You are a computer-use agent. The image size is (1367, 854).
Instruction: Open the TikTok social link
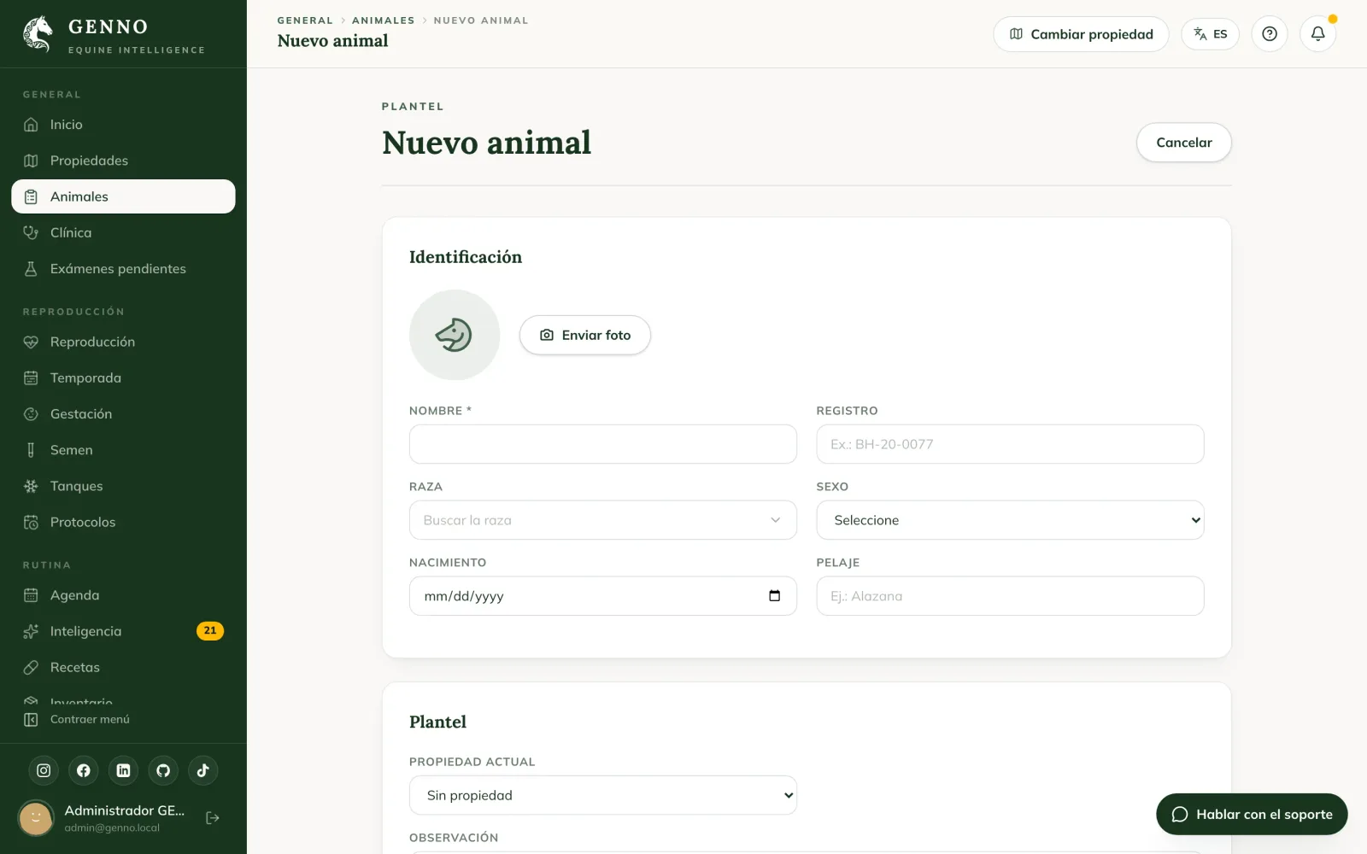point(202,770)
